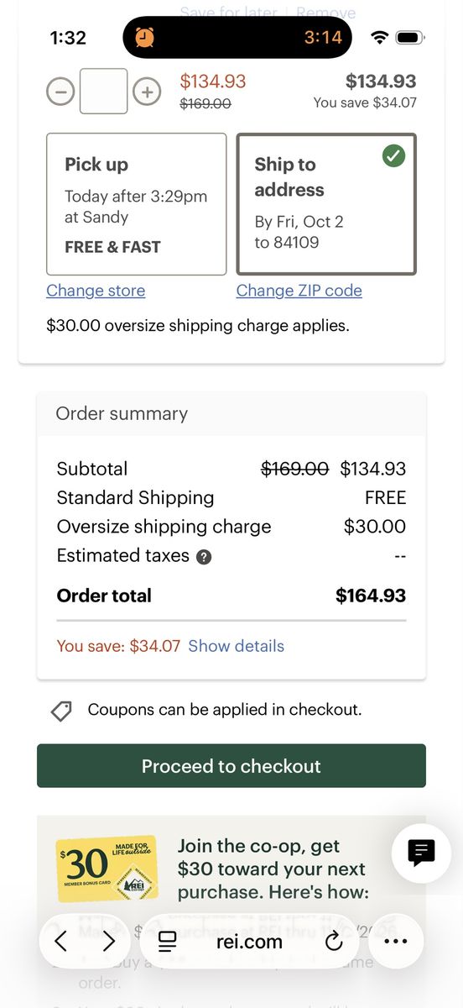The image size is (463, 1008).
Task: Tap the green checkmark on Ship to address
Action: [393, 155]
